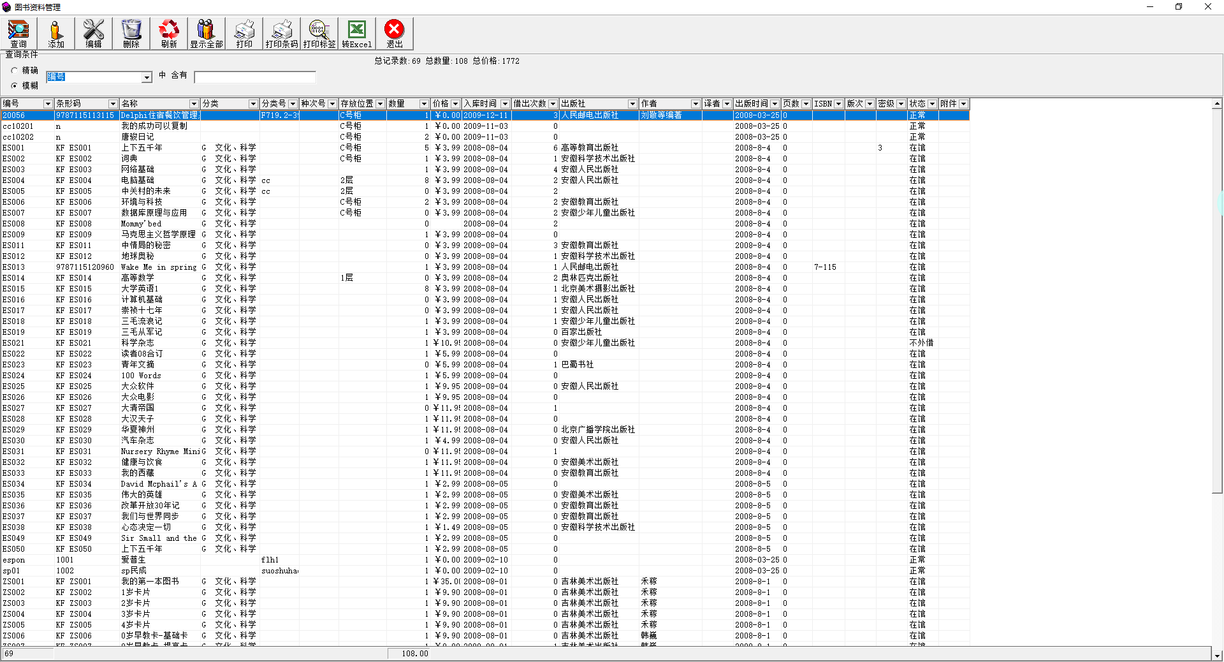This screenshot has height=662, width=1224.
Task: Click book name Mommy' bed
Action: 141,224
